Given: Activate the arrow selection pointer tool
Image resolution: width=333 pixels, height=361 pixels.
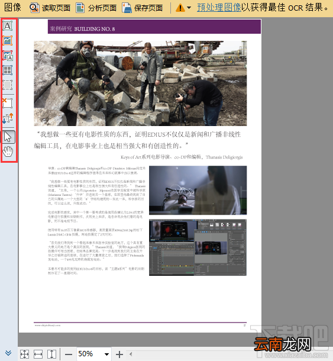Looking at the screenshot, I should point(9,137).
